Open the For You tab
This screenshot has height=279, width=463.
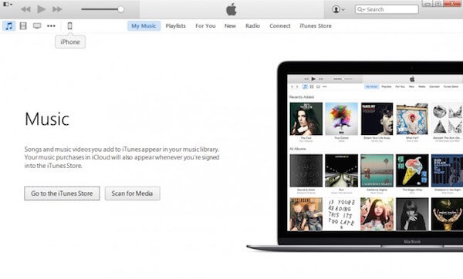click(205, 26)
